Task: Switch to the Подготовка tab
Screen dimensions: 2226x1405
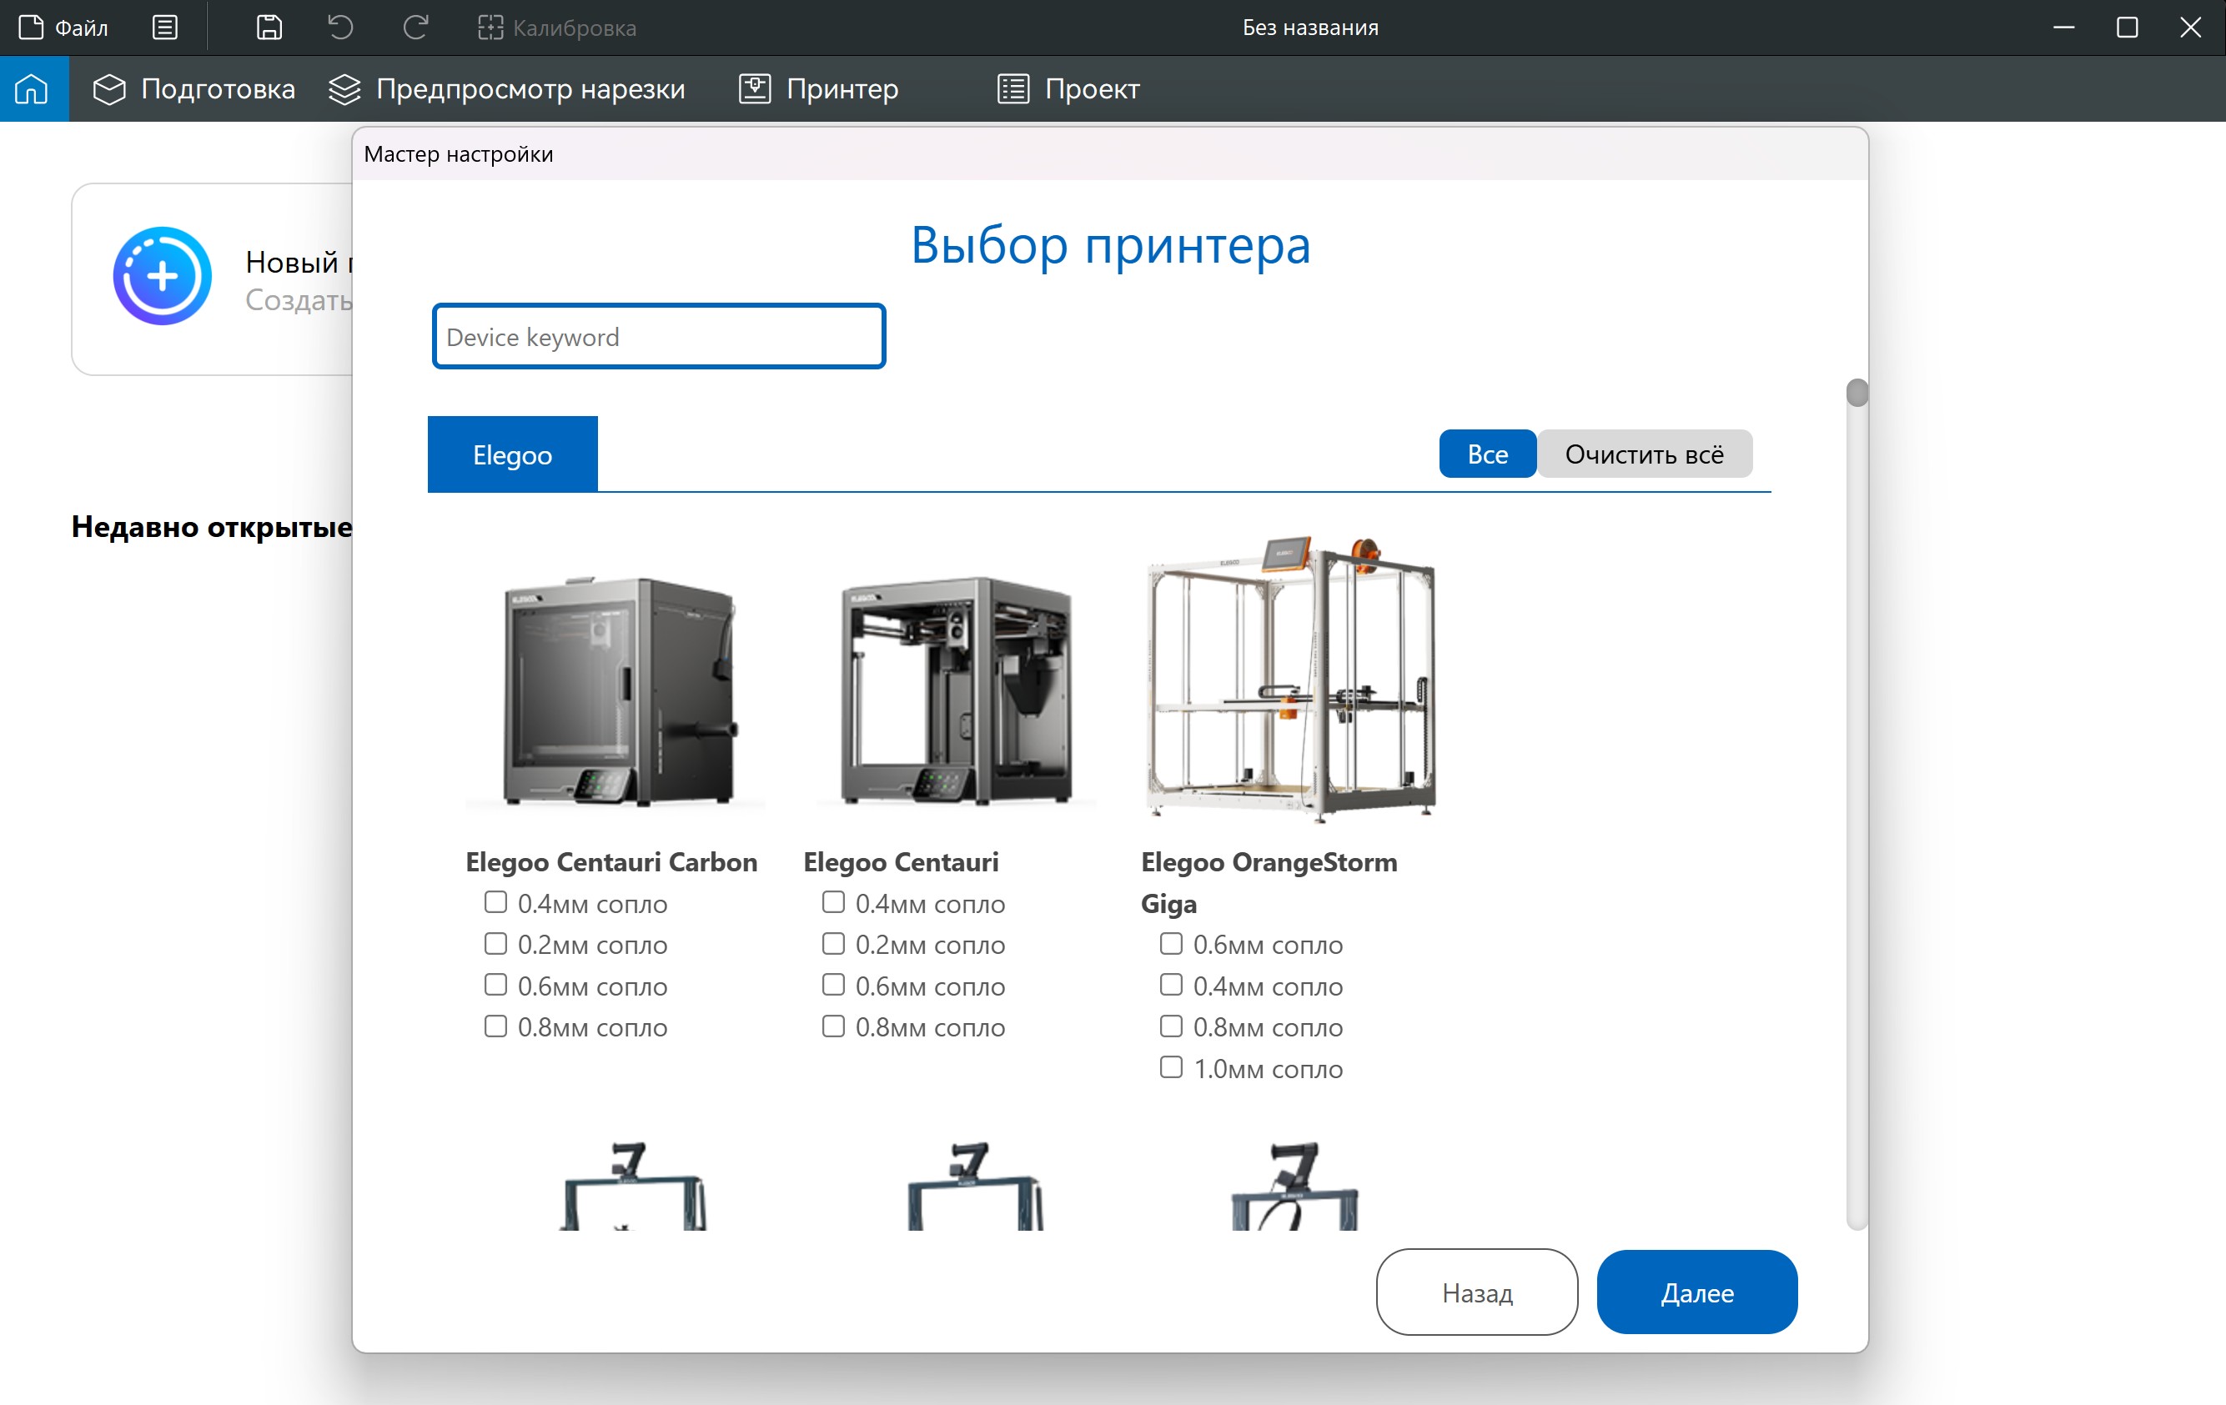Action: tap(194, 88)
